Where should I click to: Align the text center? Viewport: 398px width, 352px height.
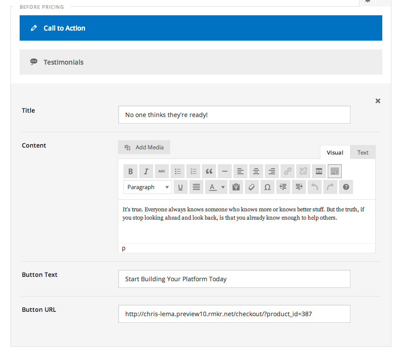click(256, 171)
